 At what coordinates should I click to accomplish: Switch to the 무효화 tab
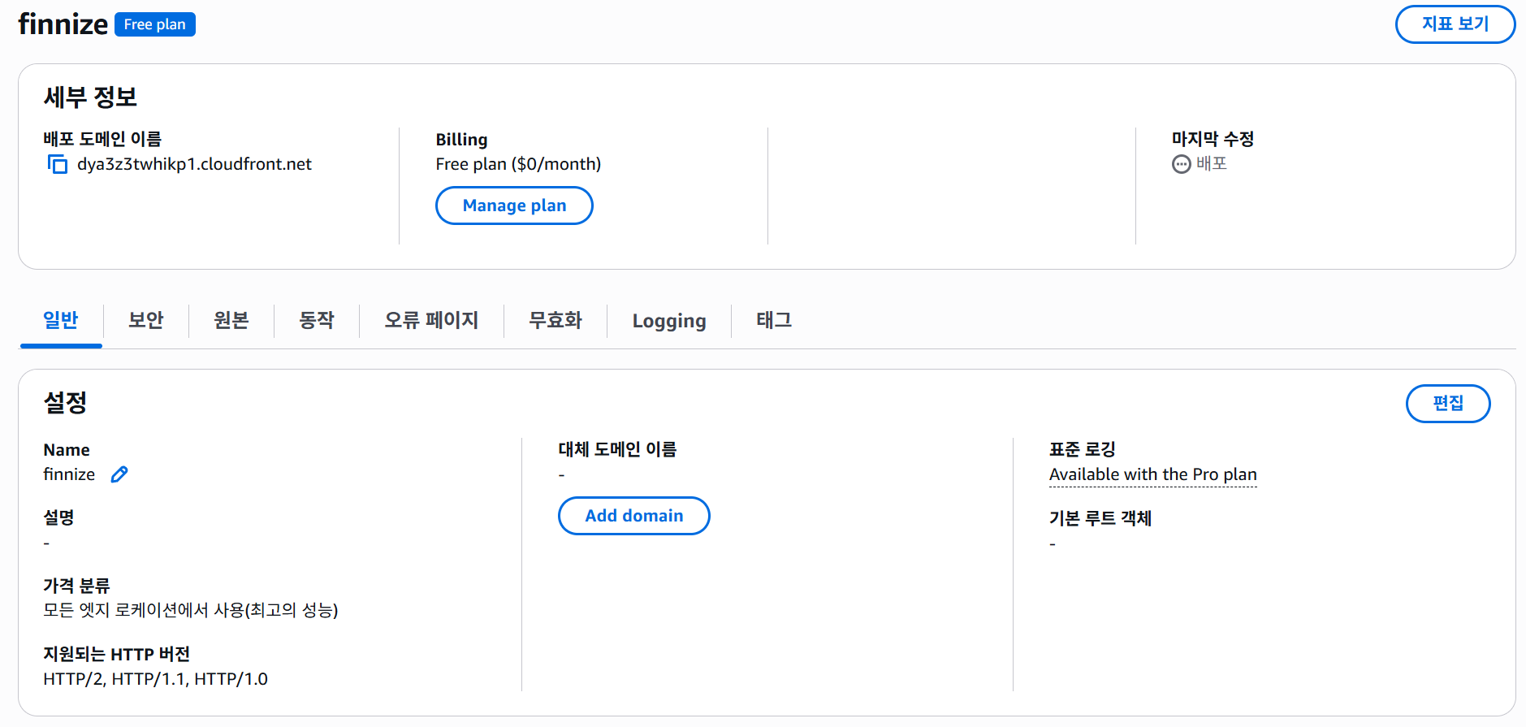pyautogui.click(x=555, y=320)
